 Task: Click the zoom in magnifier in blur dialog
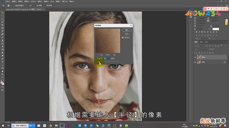coord(114,55)
